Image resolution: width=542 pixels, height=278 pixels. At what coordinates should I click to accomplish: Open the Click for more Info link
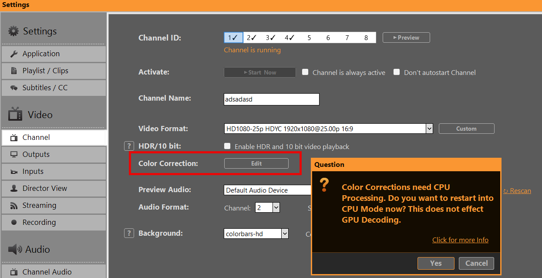[x=460, y=240]
